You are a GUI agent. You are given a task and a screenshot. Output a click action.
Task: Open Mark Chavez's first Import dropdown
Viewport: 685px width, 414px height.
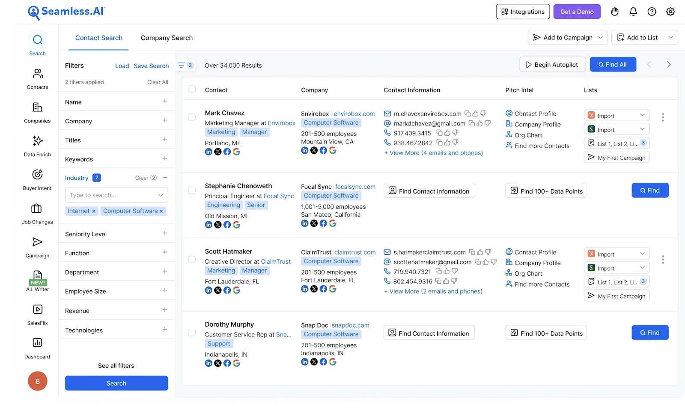pyautogui.click(x=616, y=115)
